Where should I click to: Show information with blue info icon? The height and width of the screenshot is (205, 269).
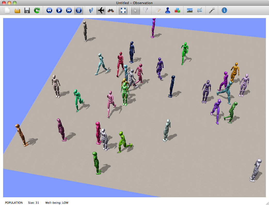[x=224, y=10]
